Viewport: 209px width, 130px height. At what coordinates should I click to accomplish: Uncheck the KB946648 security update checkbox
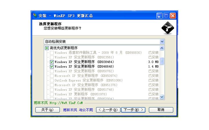point(52,67)
